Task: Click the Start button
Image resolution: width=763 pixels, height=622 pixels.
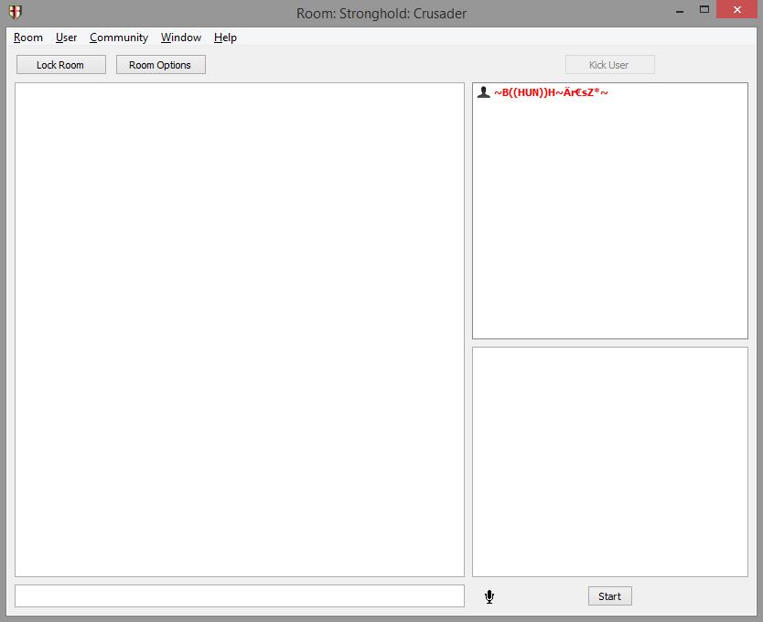Action: (609, 596)
